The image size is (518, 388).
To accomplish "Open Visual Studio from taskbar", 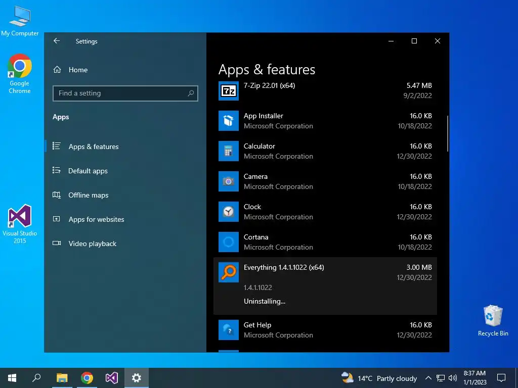I will click(112, 378).
